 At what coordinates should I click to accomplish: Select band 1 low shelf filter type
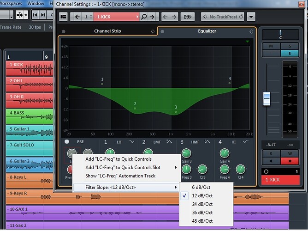coord(131,142)
